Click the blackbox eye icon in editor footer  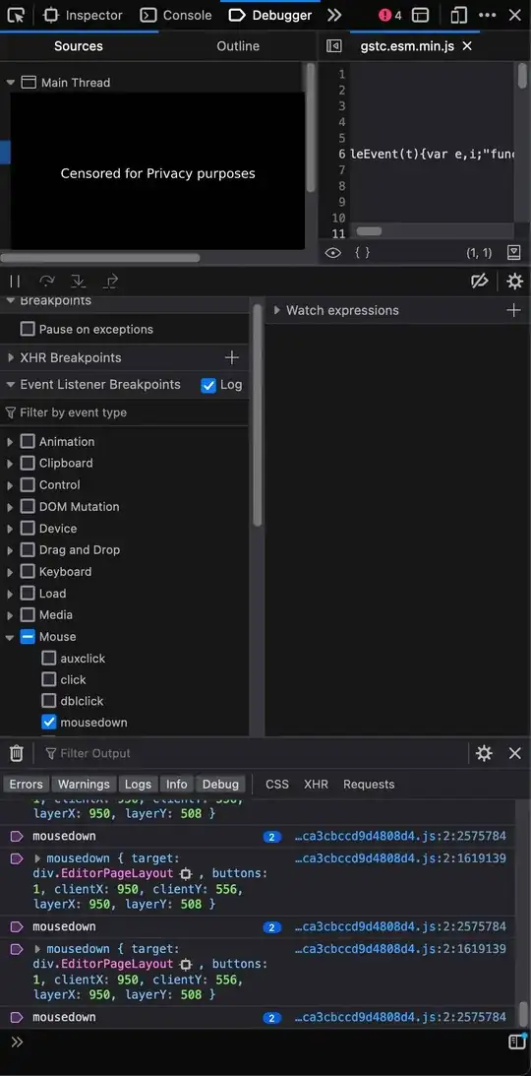(x=333, y=253)
